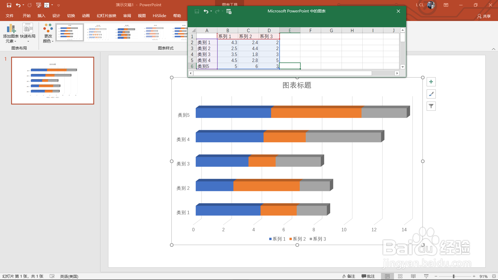This screenshot has height=280, width=498.
Task: Switch to Slide Sorter view in status bar
Action: pyautogui.click(x=400, y=276)
